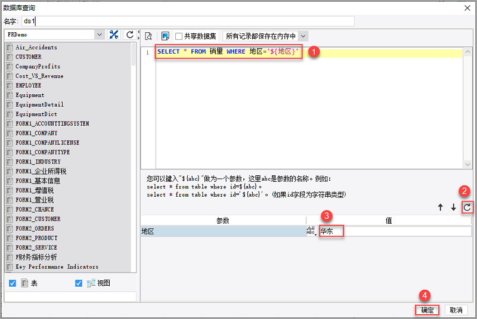The height and width of the screenshot is (319, 477).
Task: Select the FORM1_基本信息 table
Action: pyautogui.click(x=38, y=181)
